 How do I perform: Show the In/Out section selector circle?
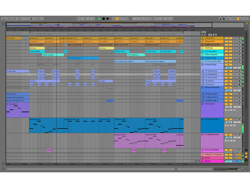[246, 150]
